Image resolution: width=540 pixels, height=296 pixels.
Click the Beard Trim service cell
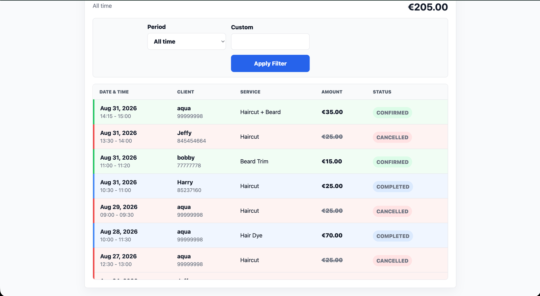tap(254, 161)
